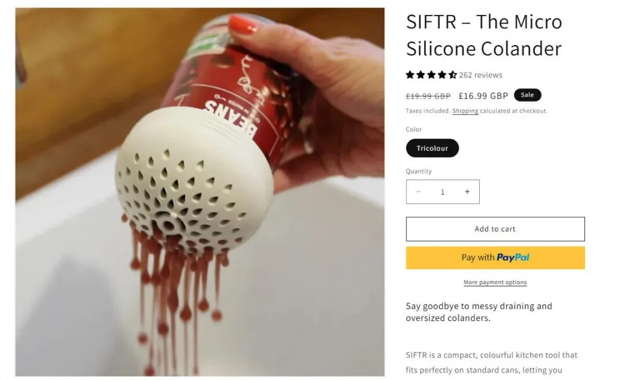
Task: Focus the quantity number field
Action: [x=443, y=192]
